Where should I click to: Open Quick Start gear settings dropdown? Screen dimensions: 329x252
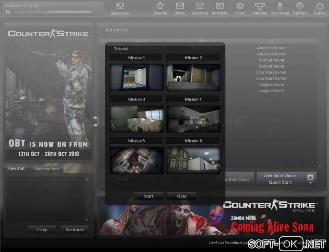coord(310,179)
